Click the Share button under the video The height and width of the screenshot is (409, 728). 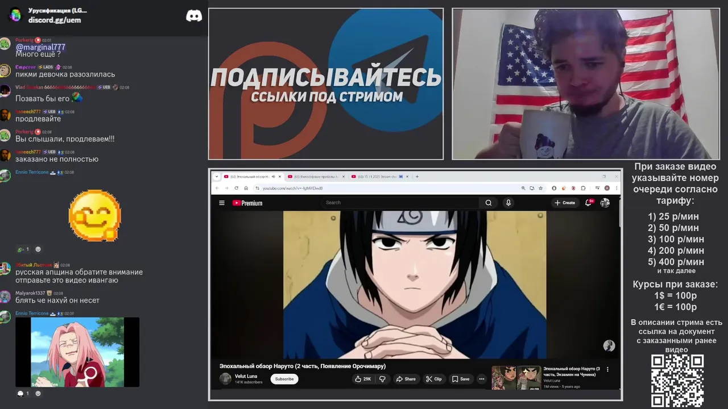pos(406,379)
